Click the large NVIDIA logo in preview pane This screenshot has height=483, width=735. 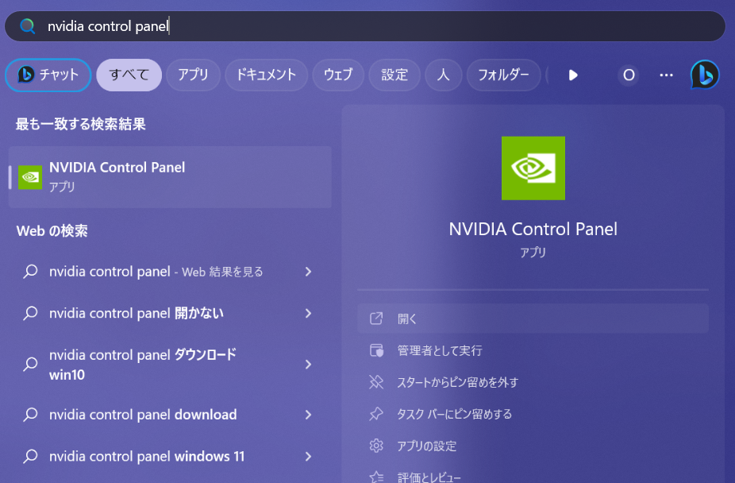tap(533, 168)
